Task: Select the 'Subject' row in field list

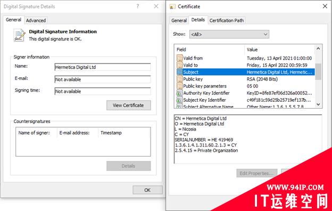Action: click(x=245, y=72)
